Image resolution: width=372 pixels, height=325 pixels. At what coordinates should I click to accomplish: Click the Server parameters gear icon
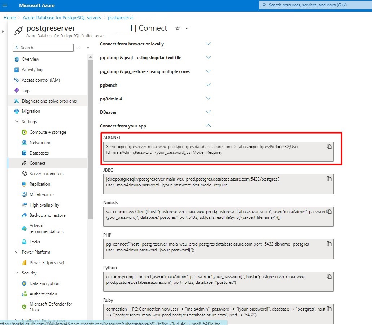(x=24, y=174)
